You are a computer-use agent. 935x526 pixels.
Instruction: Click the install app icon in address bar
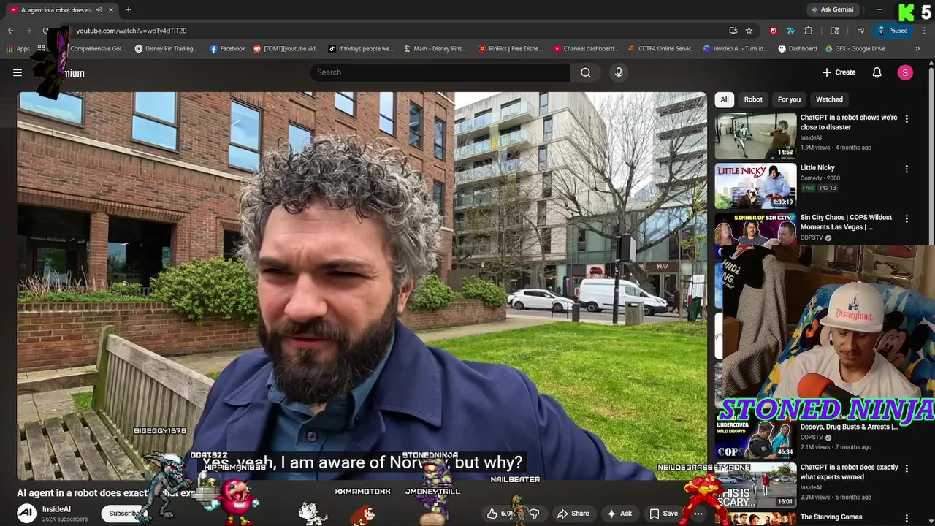[x=733, y=31]
